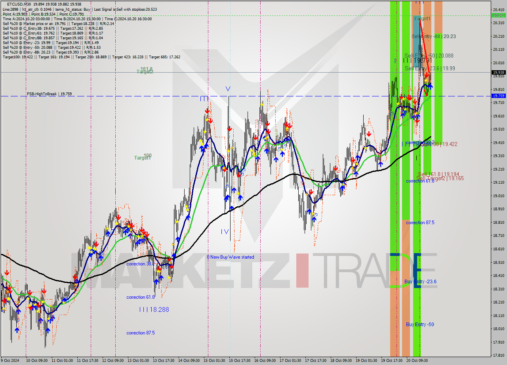This screenshot has height=365, width=507.
Task: Click the black current price tag 19.938
Action: tap(498, 73)
